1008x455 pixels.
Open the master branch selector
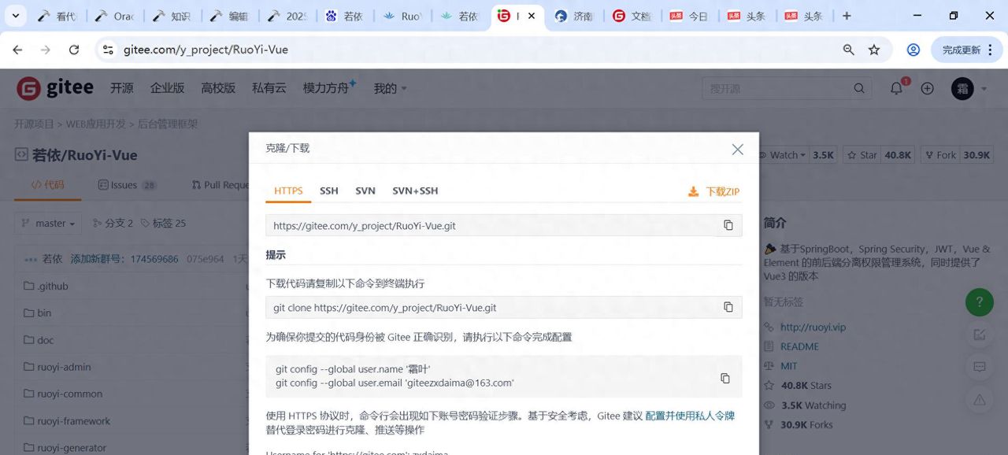[47, 223]
